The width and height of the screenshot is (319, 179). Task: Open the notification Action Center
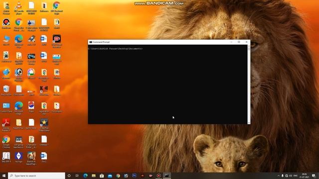click(x=314, y=176)
